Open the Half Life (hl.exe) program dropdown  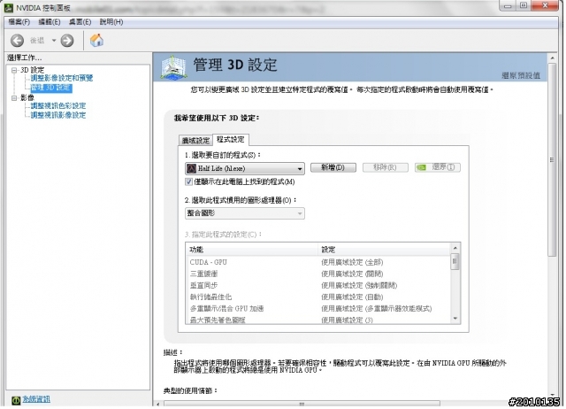pos(245,168)
